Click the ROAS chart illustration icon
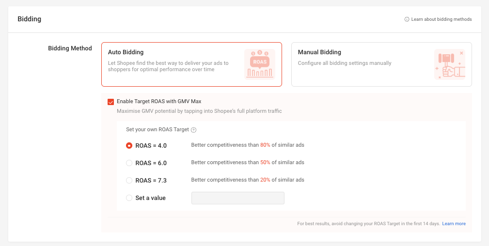This screenshot has height=246, width=489. point(260,64)
